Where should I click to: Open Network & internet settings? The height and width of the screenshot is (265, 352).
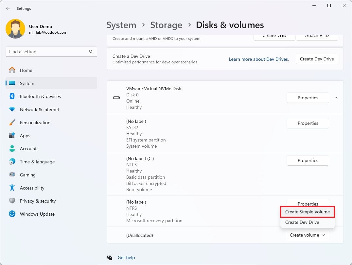(39, 109)
